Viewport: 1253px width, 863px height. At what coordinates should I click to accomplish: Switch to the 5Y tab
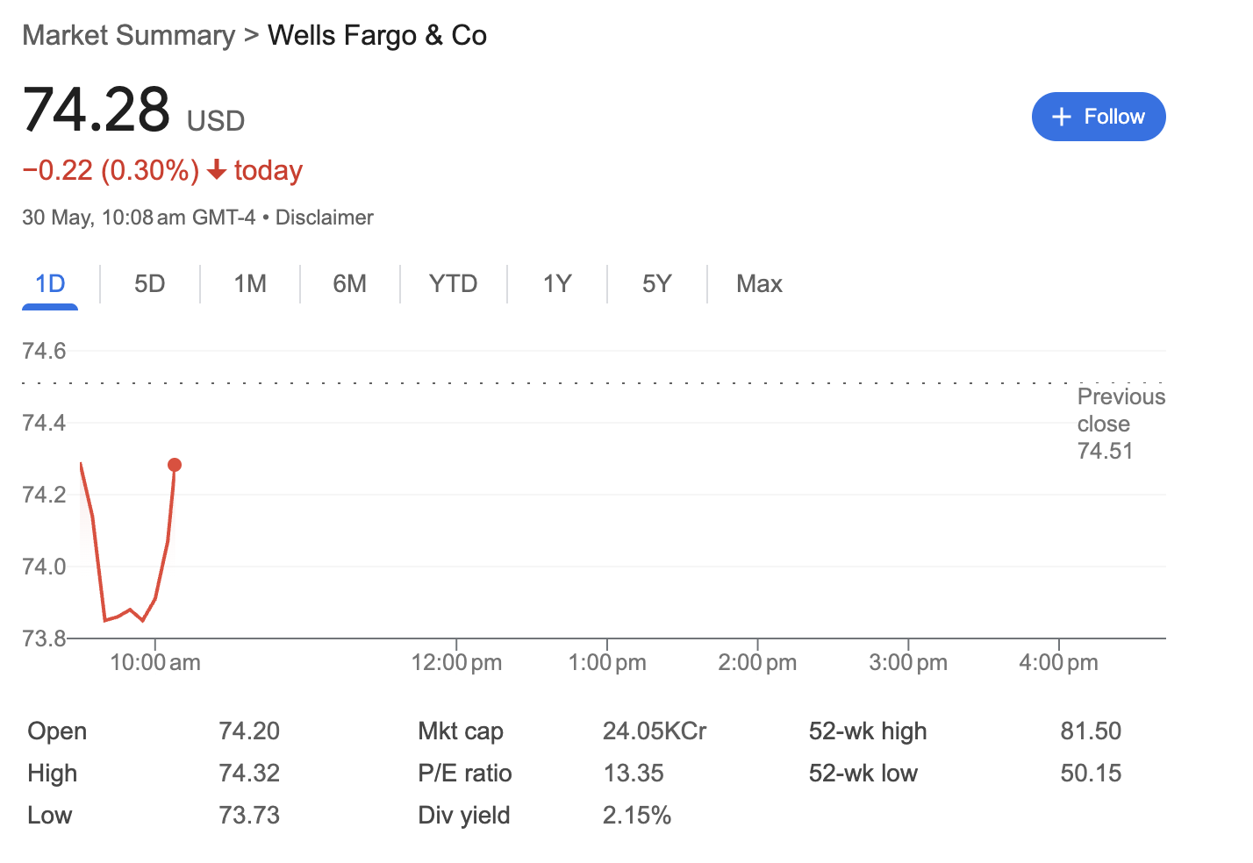pos(657,284)
